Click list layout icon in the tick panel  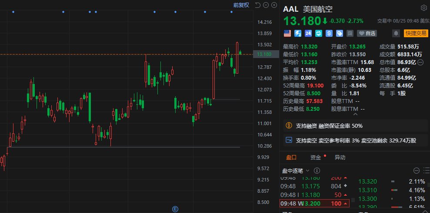427,171
